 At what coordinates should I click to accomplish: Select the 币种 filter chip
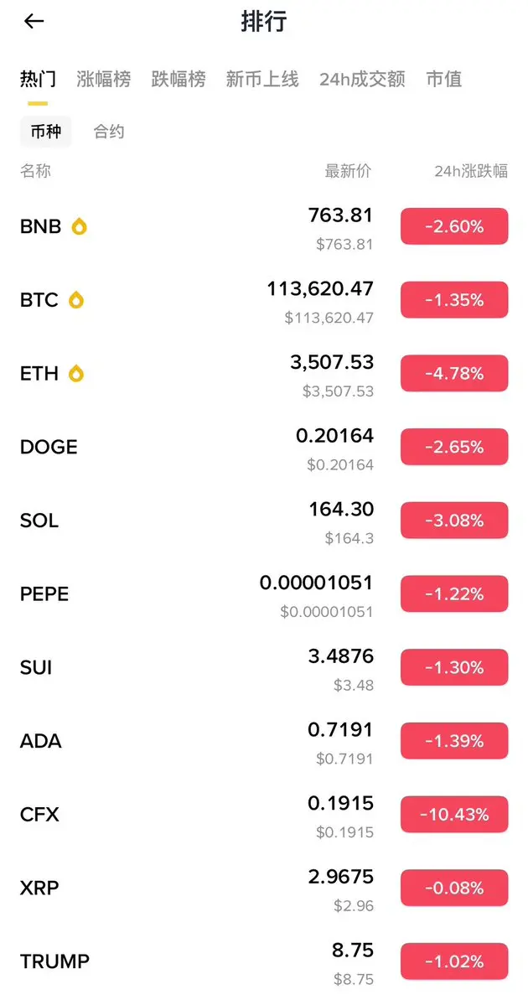46,132
